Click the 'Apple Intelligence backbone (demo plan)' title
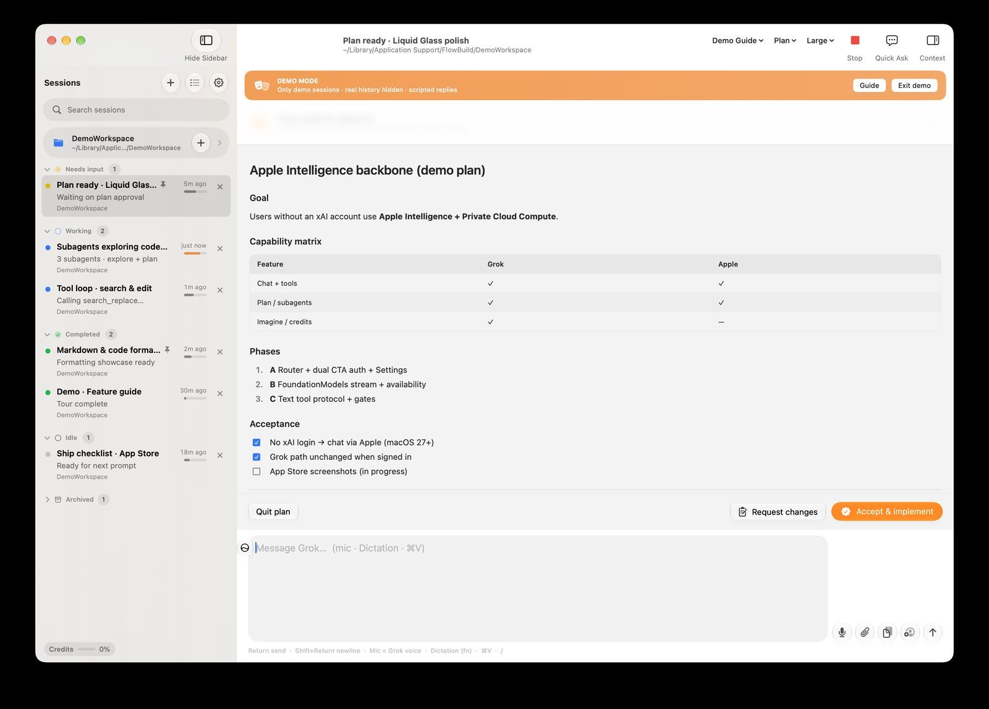The width and height of the screenshot is (989, 709). [x=367, y=171]
